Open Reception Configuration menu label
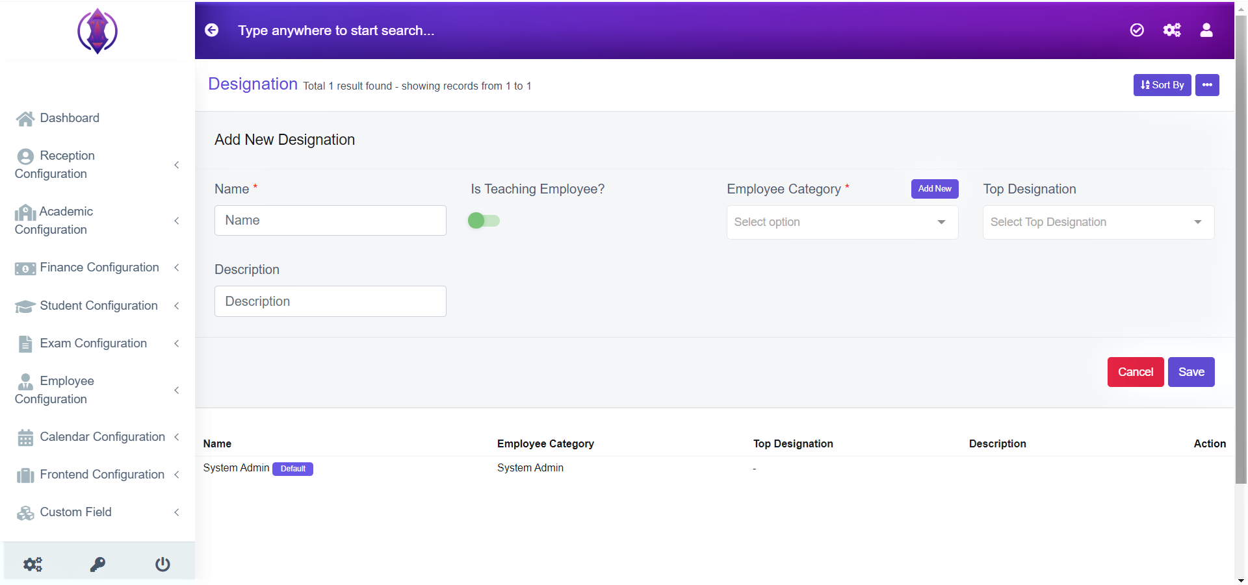 pyautogui.click(x=55, y=165)
